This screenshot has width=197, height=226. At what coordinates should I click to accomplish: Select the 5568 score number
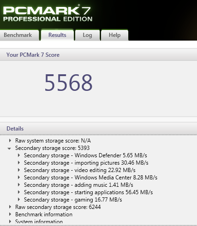(x=69, y=83)
